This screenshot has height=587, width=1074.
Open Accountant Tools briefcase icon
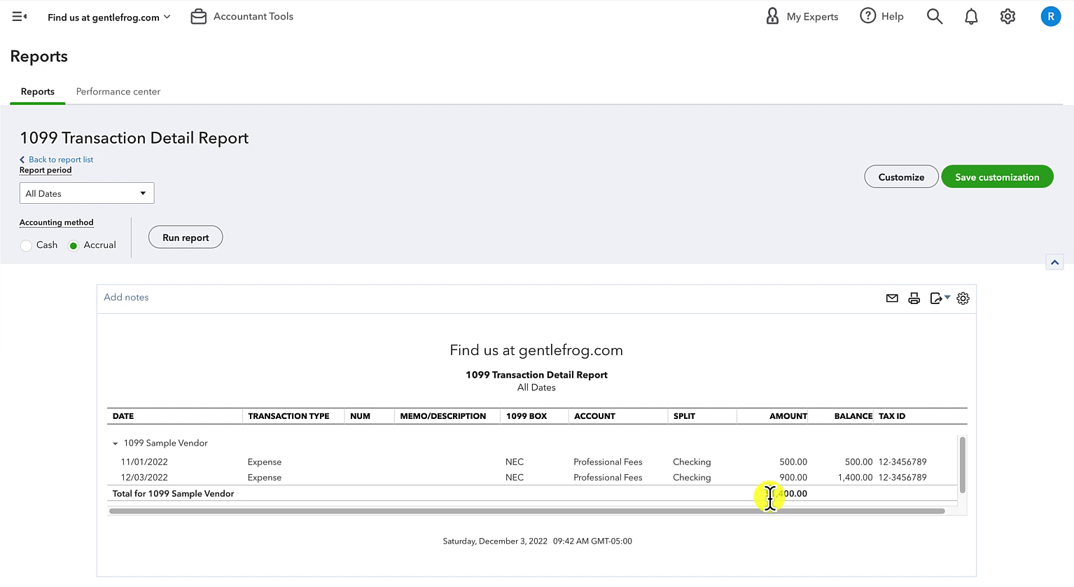(199, 16)
